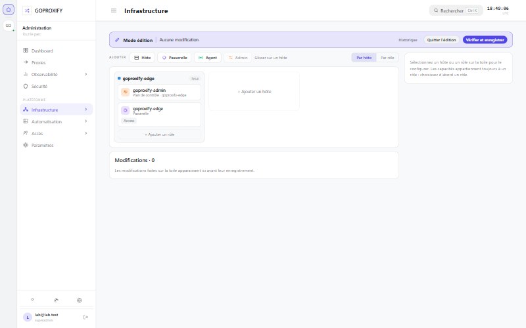The image size is (526, 328).
Task: Click the GOPROXIFY logo icon
Action: tap(27, 10)
